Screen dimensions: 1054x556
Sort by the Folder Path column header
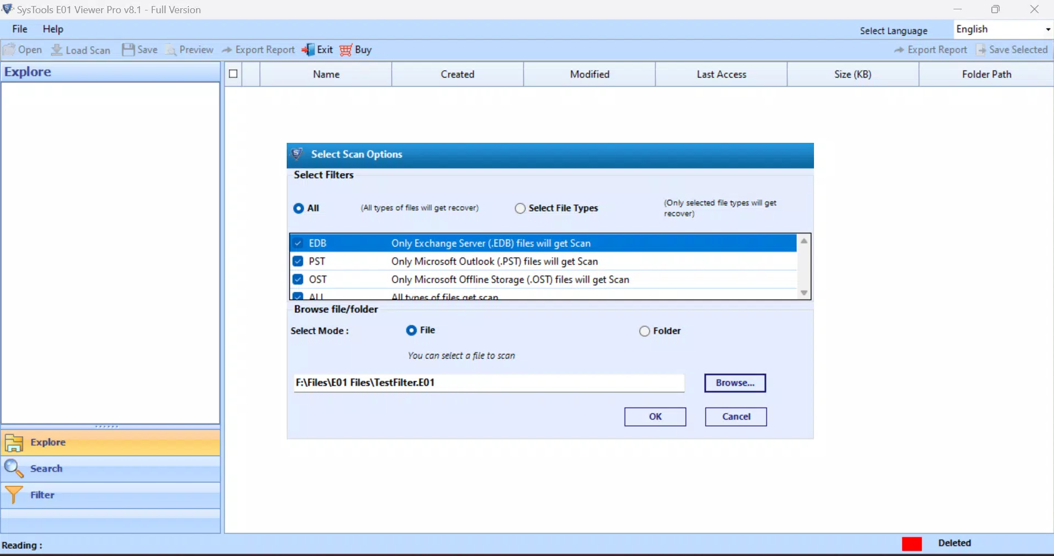[986, 74]
